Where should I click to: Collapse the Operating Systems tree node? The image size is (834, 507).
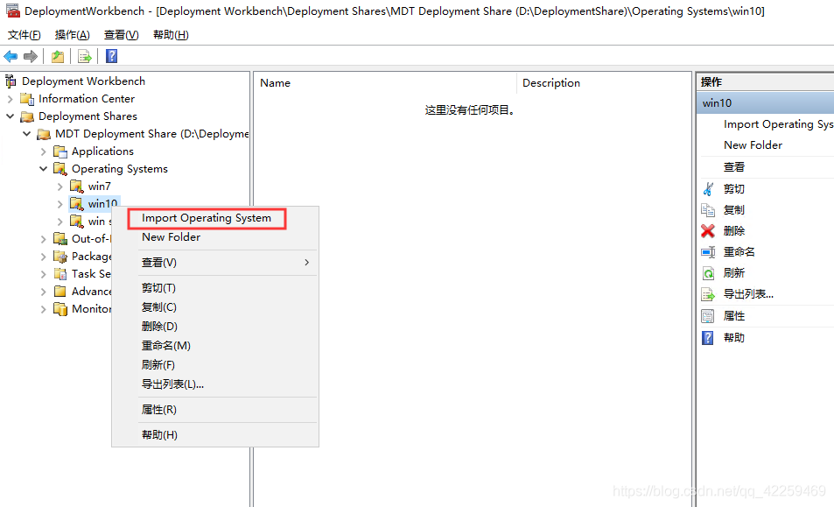point(44,169)
